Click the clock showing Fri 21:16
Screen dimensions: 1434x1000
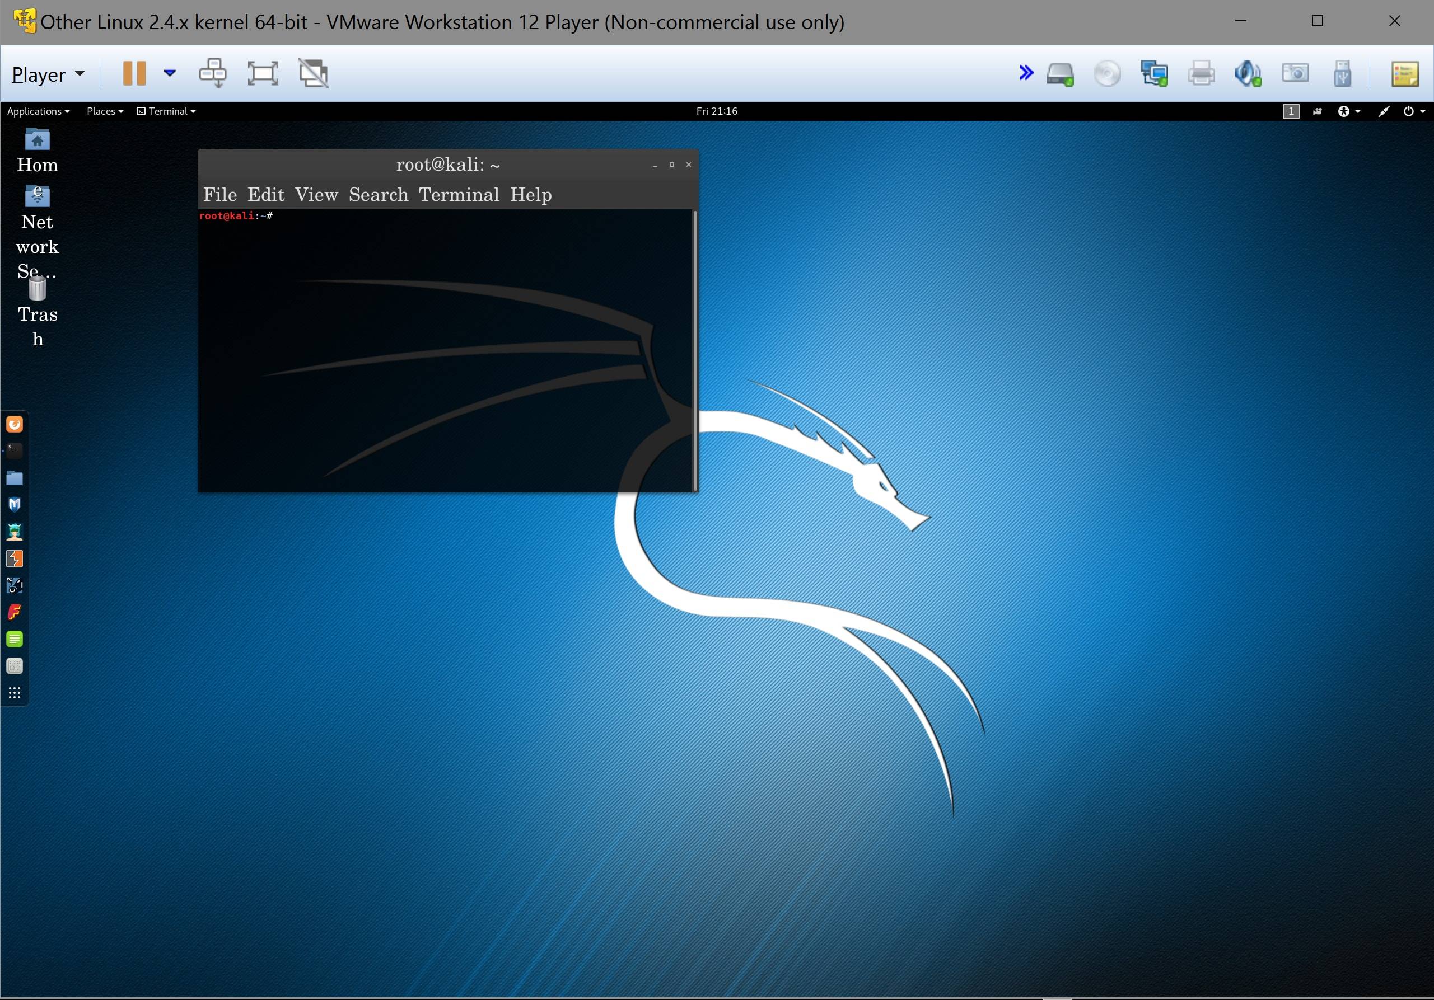(716, 111)
